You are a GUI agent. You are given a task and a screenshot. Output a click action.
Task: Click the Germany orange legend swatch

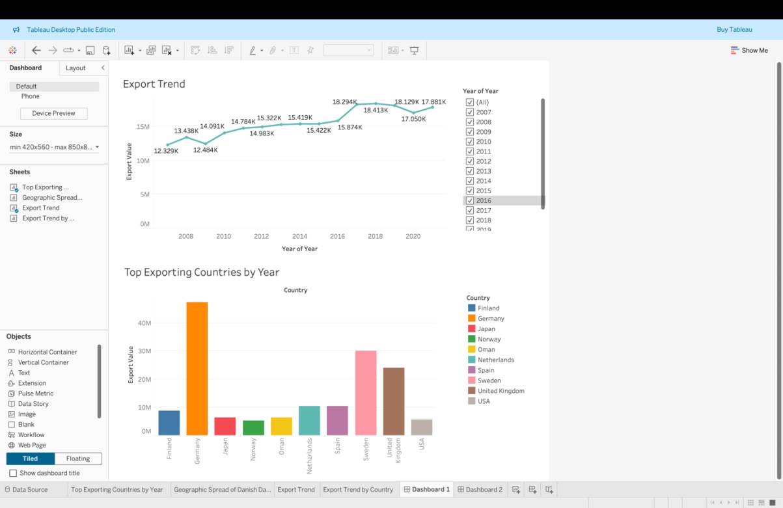point(472,318)
